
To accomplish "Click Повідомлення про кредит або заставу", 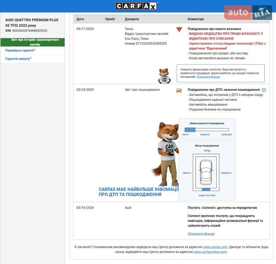I will coord(219,53).
